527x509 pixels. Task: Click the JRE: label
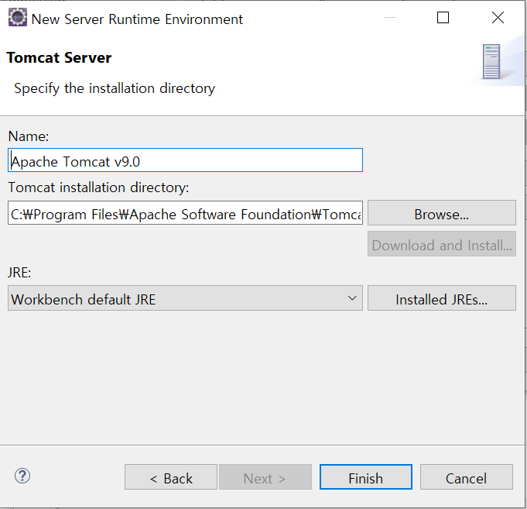[x=19, y=273]
